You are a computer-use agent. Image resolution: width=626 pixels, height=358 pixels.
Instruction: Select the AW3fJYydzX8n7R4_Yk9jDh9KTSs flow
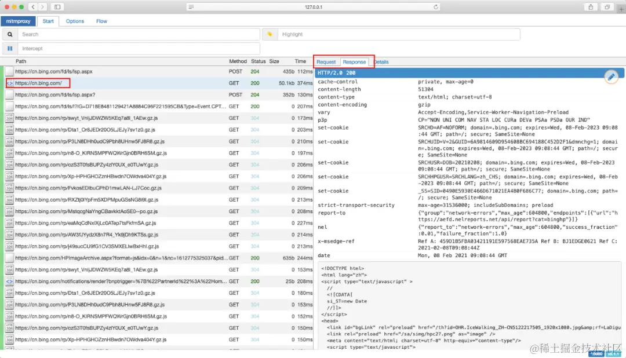(x=159, y=235)
